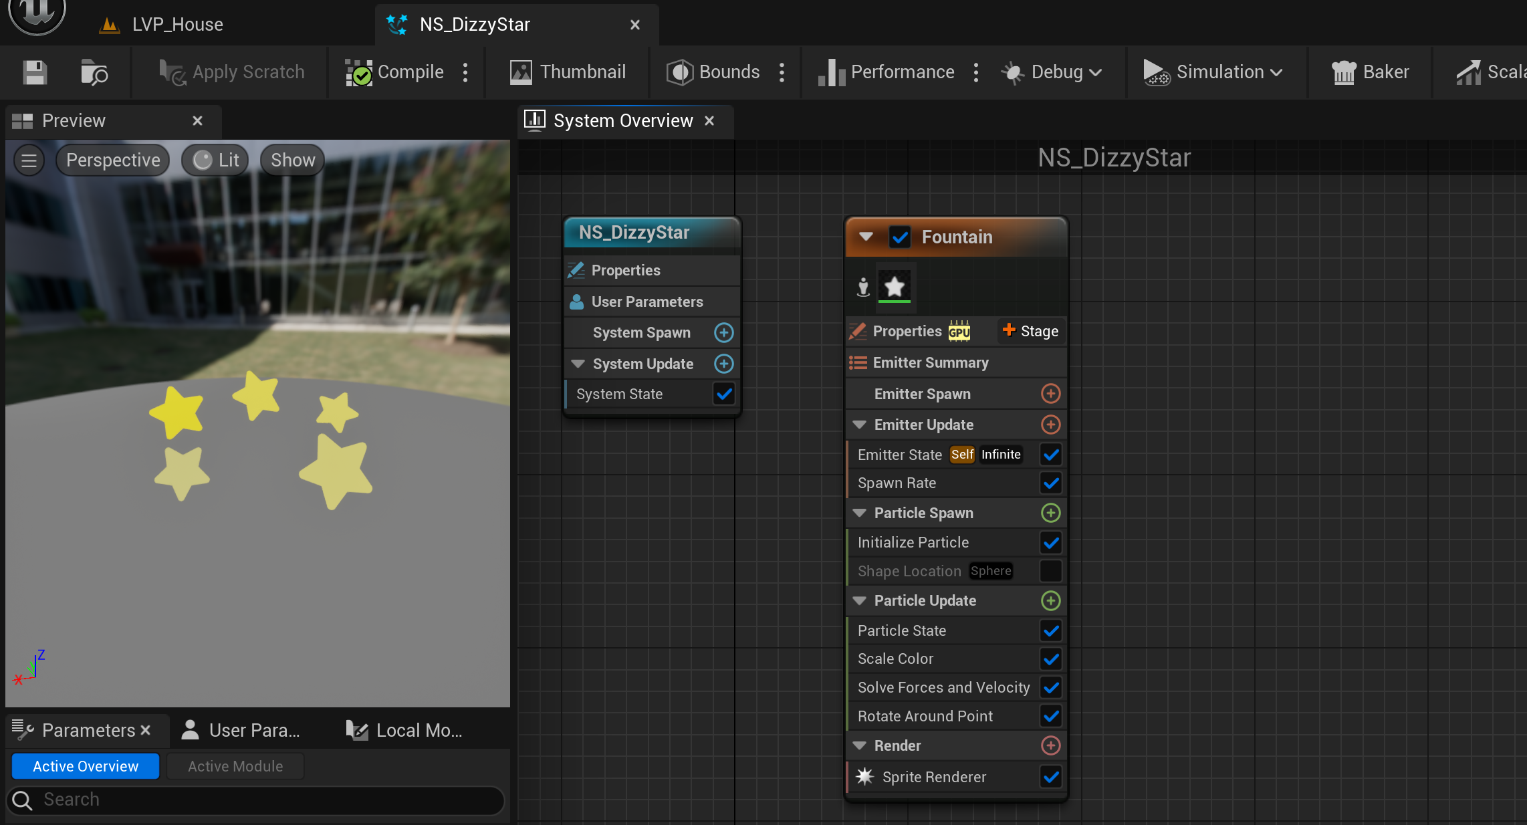1527x825 pixels.
Task: Open system Properties pencil row
Action: (x=653, y=270)
